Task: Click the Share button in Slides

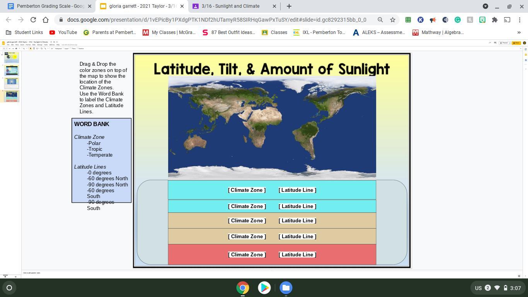Action: tap(516, 43)
